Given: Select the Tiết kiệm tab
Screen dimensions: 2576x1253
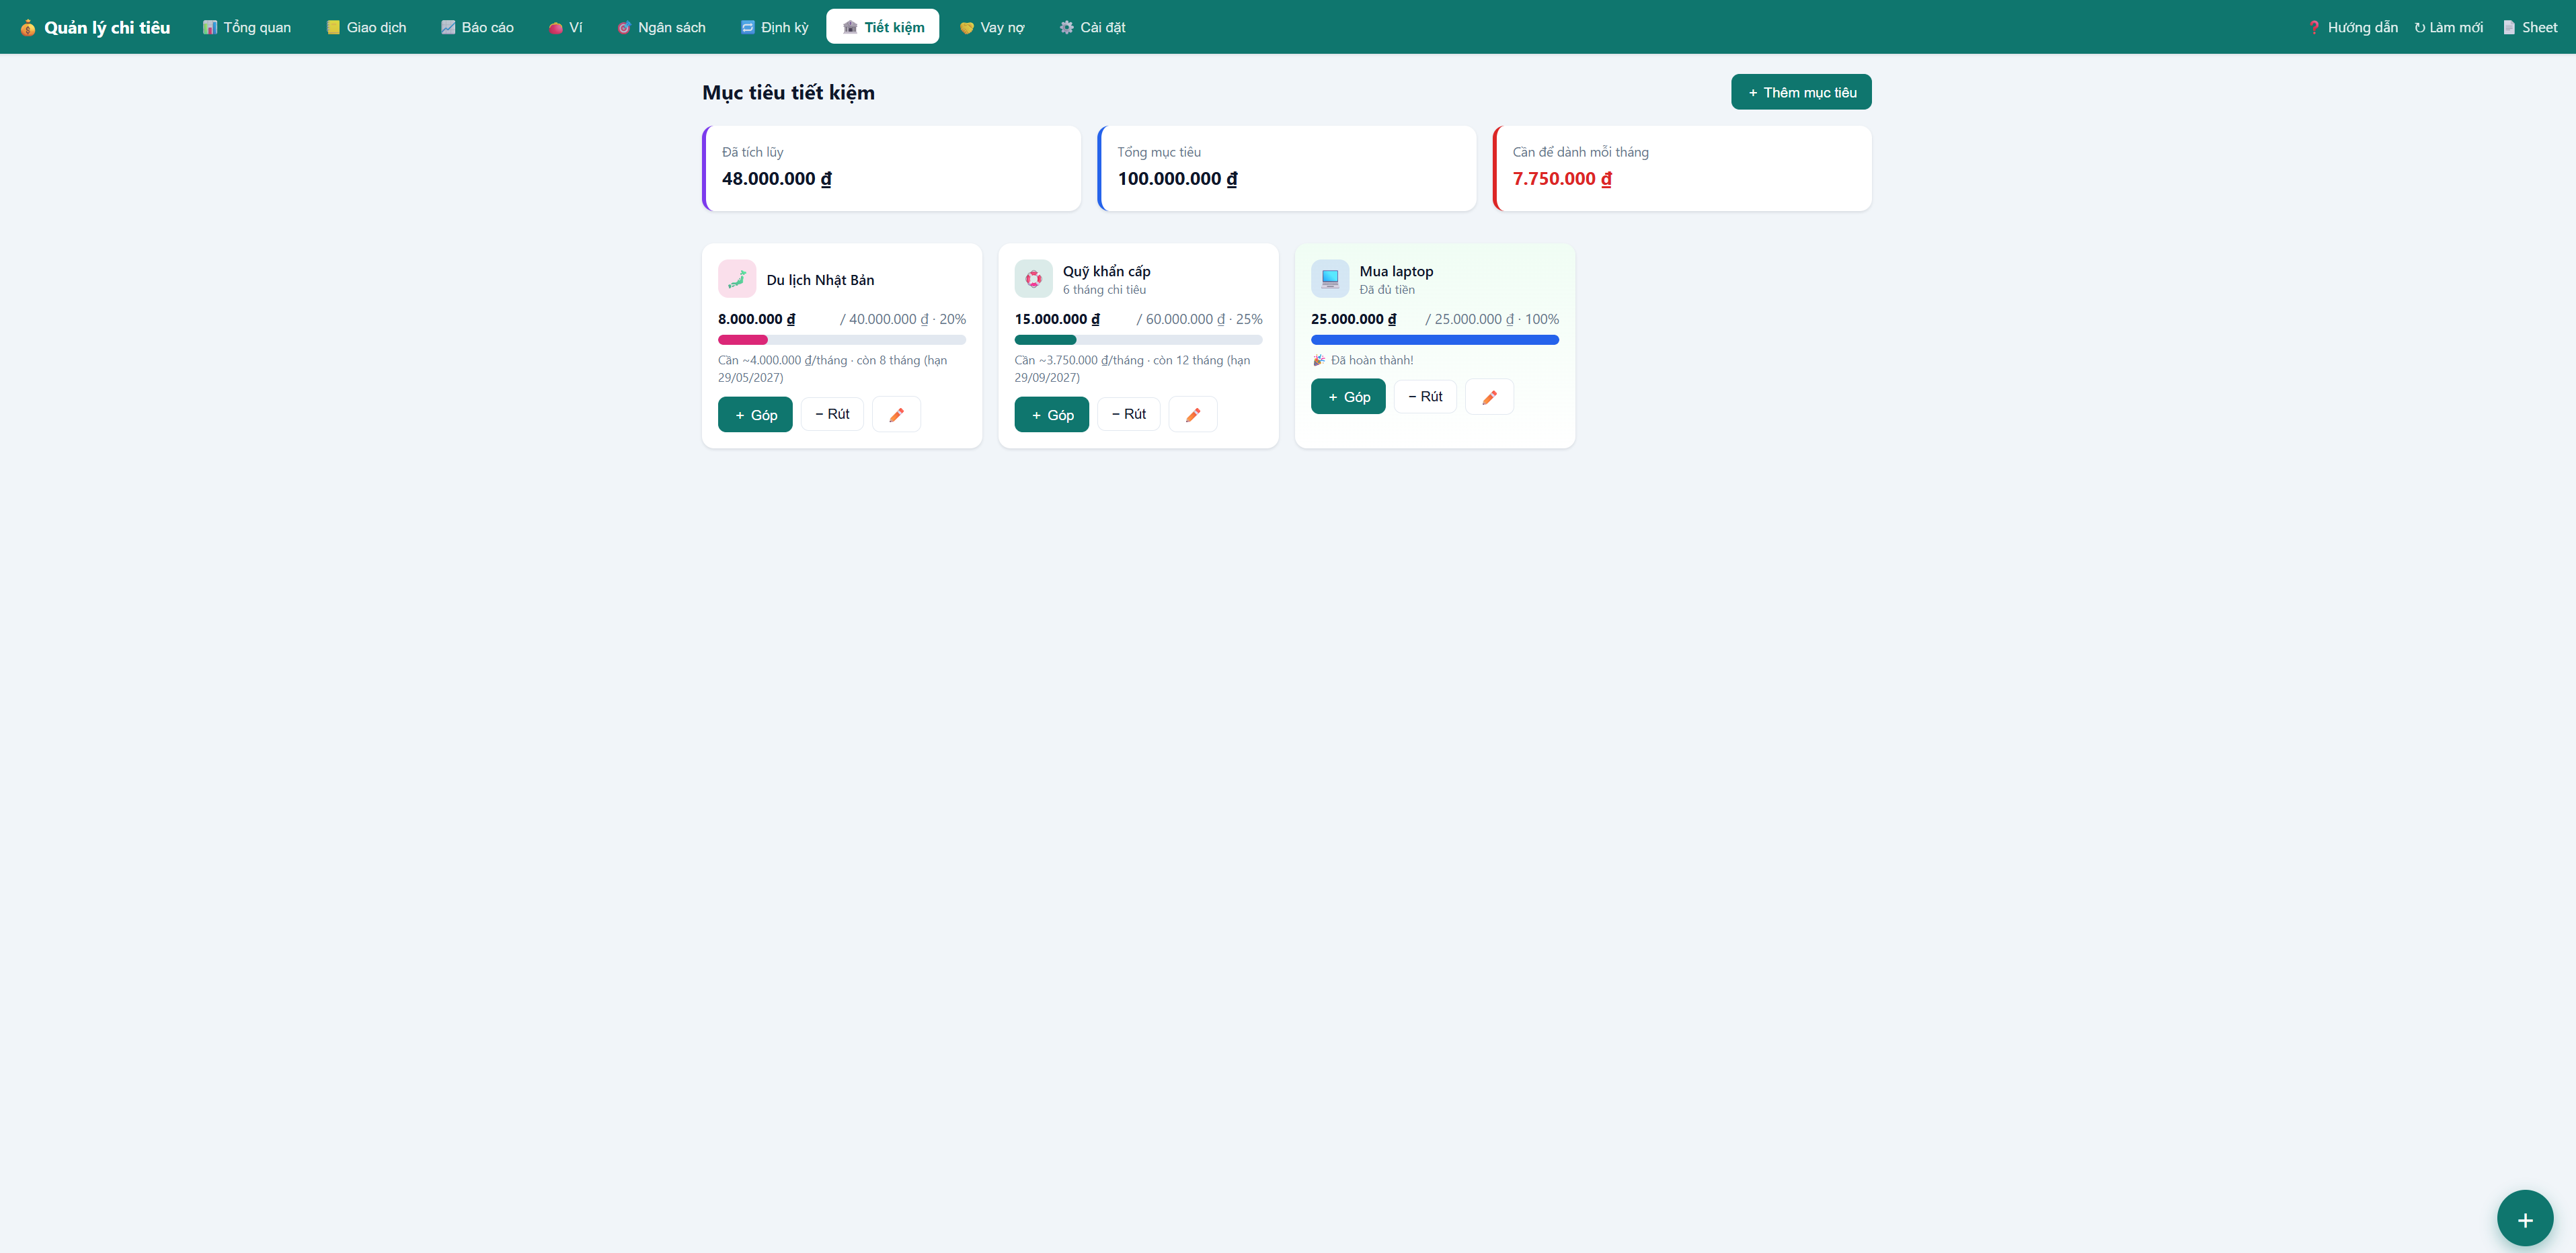Looking at the screenshot, I should [883, 27].
